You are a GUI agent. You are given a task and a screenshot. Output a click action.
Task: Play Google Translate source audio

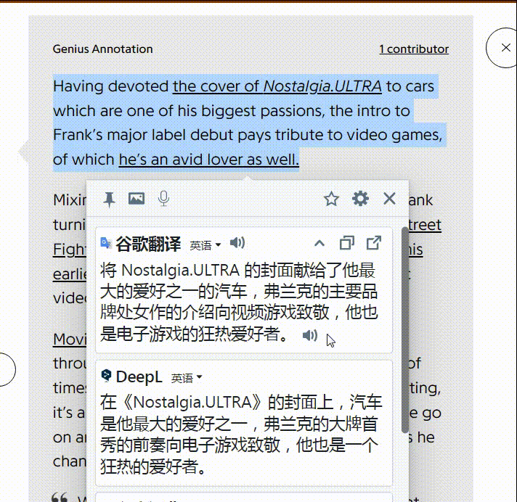[237, 243]
